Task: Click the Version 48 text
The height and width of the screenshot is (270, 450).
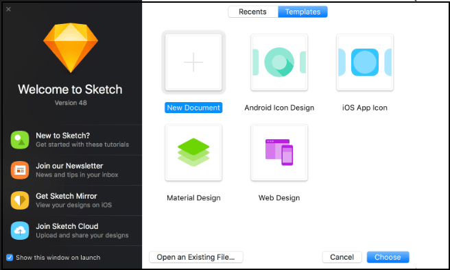Action: 71,103
